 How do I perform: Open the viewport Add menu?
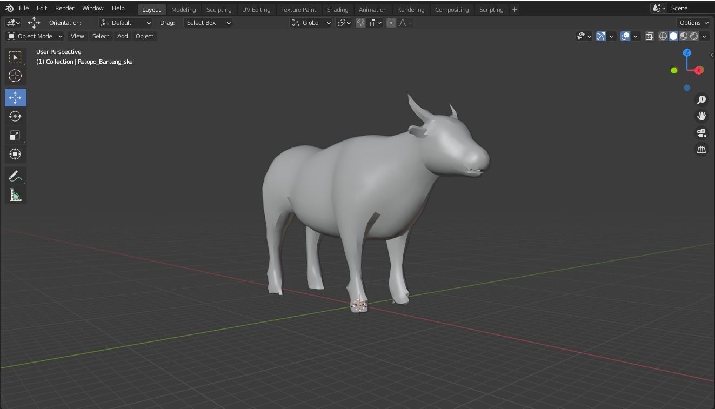[123, 36]
